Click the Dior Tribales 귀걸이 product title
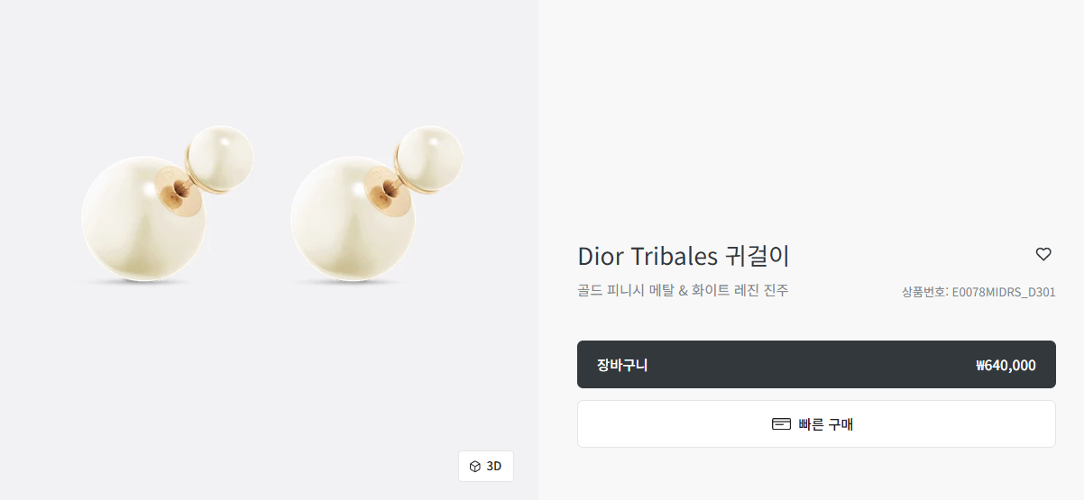This screenshot has height=500, width=1084. click(684, 256)
